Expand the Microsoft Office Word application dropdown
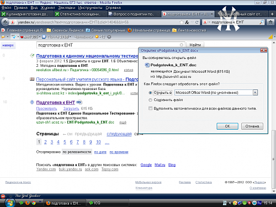Image resolution: width=276 pixels, height=207 pixels. click(x=255, y=93)
